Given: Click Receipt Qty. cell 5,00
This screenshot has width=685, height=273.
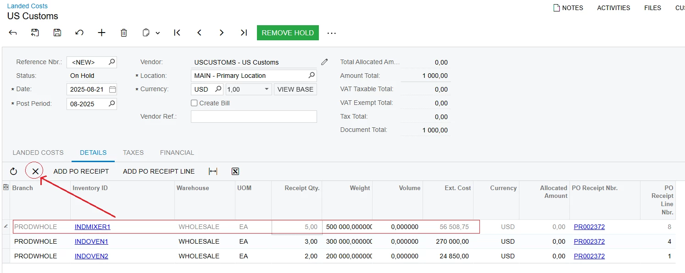Looking at the screenshot, I should pyautogui.click(x=297, y=227).
